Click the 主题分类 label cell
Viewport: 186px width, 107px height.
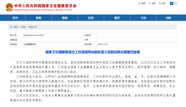[15, 40]
